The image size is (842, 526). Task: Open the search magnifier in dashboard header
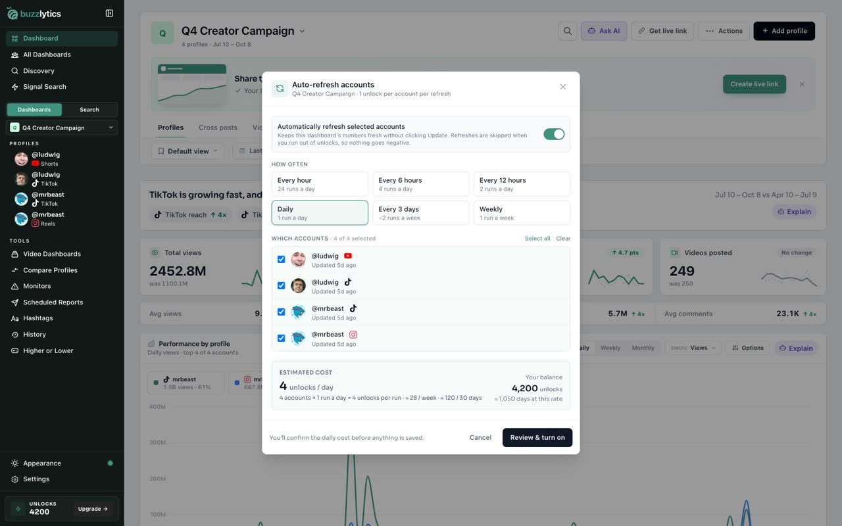click(x=568, y=31)
